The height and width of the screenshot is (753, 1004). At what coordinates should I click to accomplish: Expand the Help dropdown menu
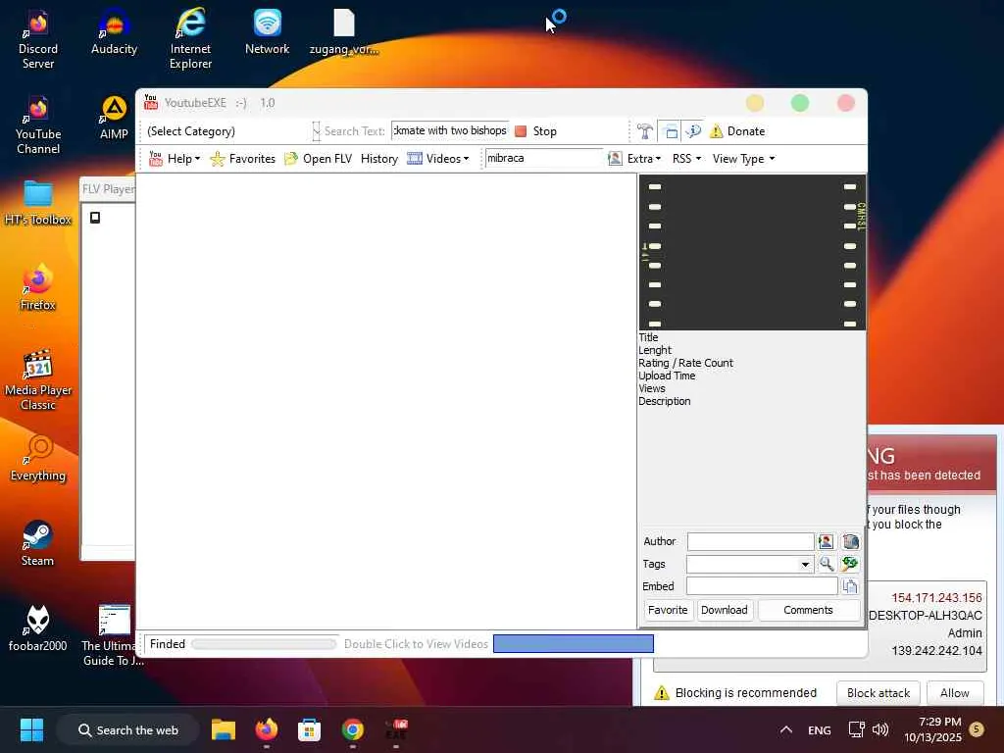pyautogui.click(x=197, y=159)
